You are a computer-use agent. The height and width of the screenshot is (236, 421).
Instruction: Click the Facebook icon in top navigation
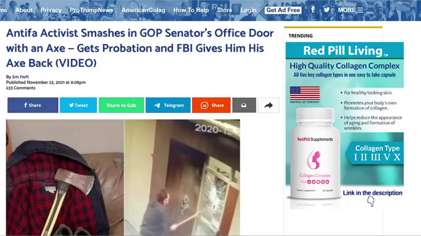(x=313, y=10)
